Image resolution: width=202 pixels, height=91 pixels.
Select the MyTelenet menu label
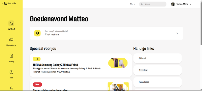click(11, 29)
